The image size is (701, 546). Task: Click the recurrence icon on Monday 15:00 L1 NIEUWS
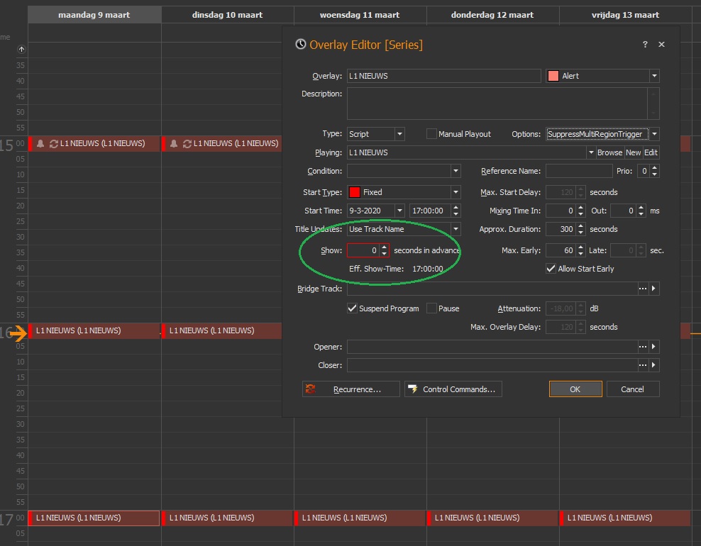click(54, 143)
